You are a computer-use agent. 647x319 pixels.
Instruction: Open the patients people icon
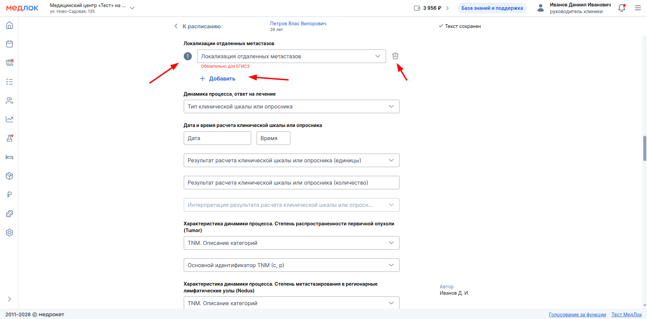[9, 100]
